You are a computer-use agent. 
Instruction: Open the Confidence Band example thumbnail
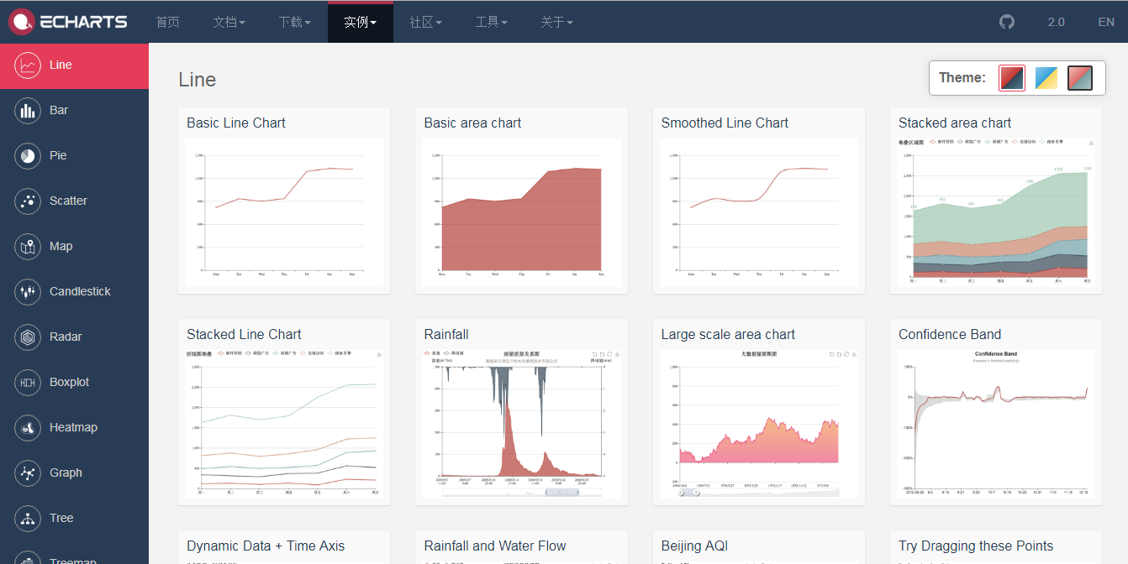(995, 423)
